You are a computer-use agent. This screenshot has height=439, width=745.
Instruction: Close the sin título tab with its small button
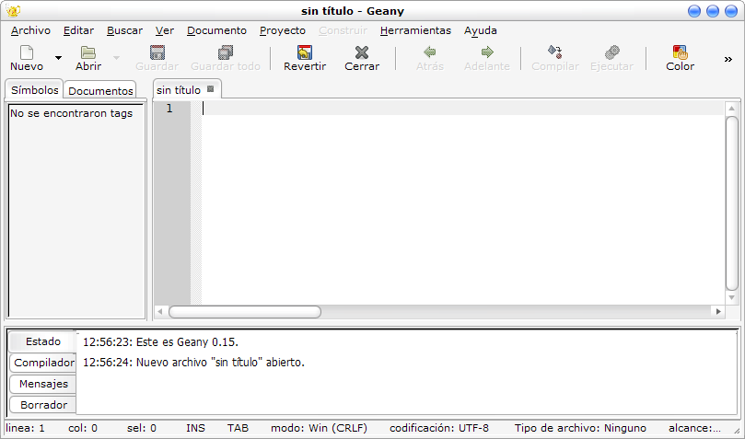tap(211, 89)
